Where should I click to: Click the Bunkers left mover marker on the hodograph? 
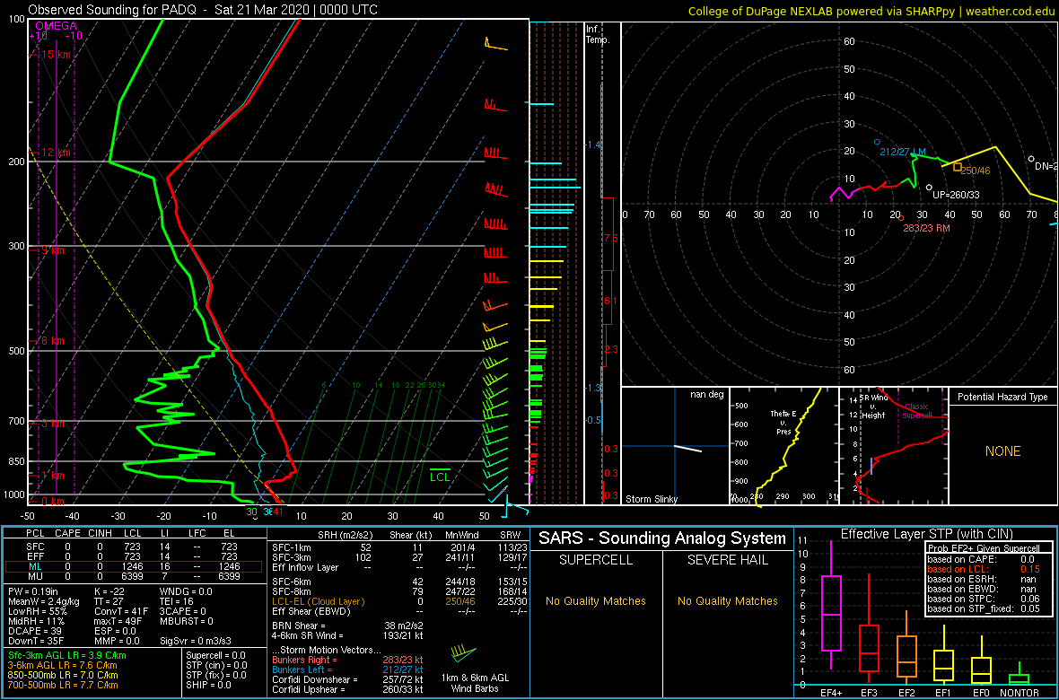click(x=877, y=142)
